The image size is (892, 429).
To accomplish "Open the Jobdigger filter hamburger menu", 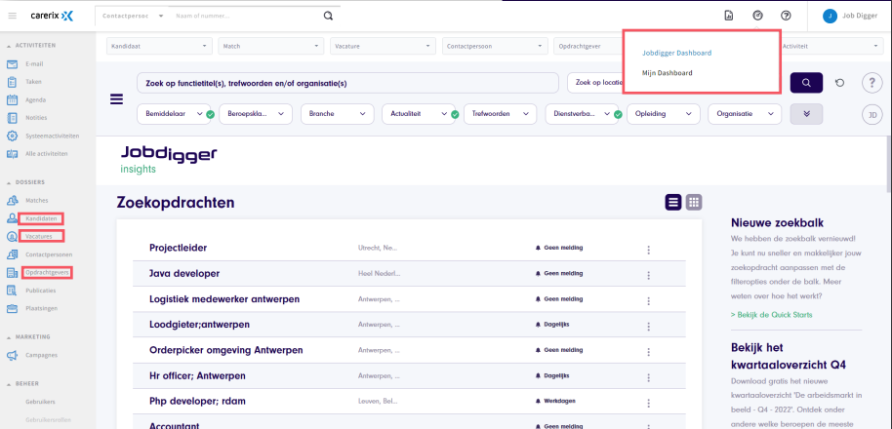I will click(x=116, y=98).
